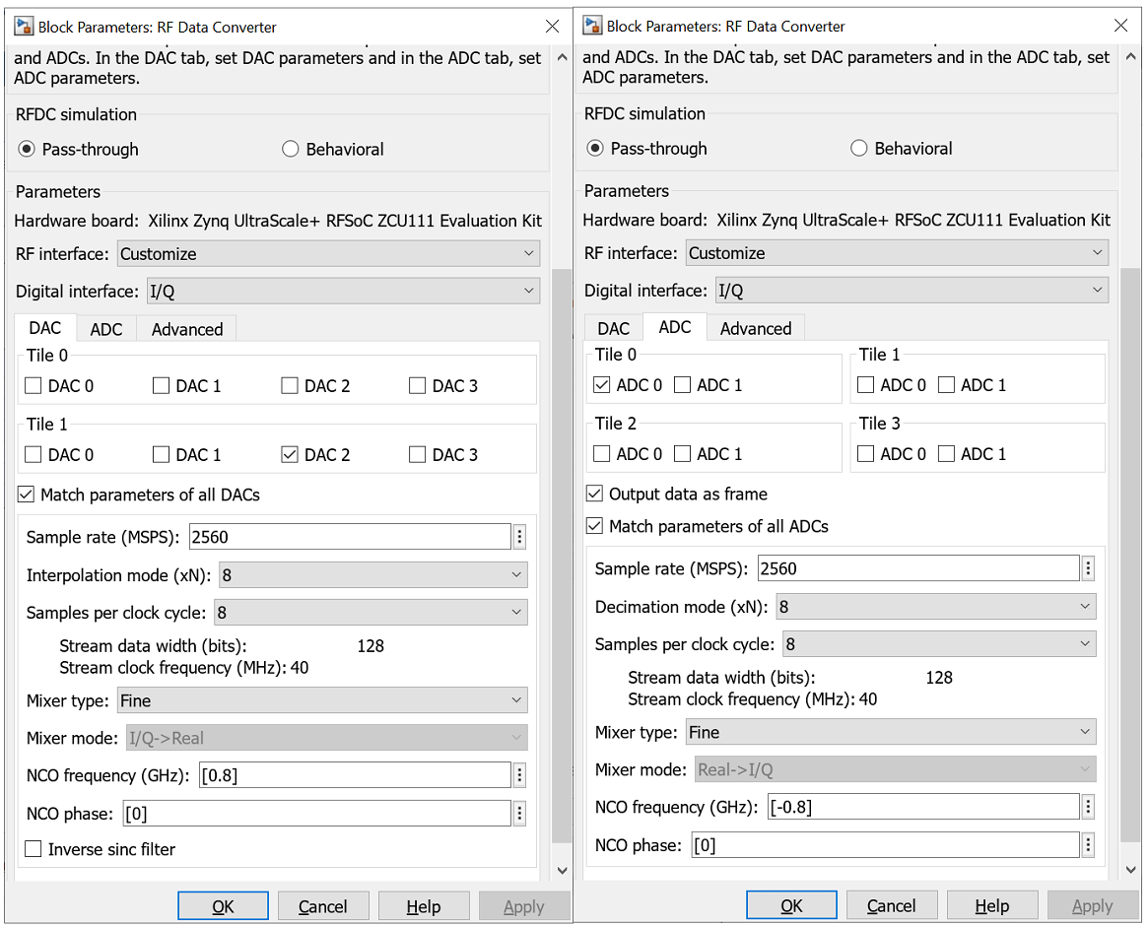Expand the Decimation mode (xN) dropdown

(x=935, y=607)
